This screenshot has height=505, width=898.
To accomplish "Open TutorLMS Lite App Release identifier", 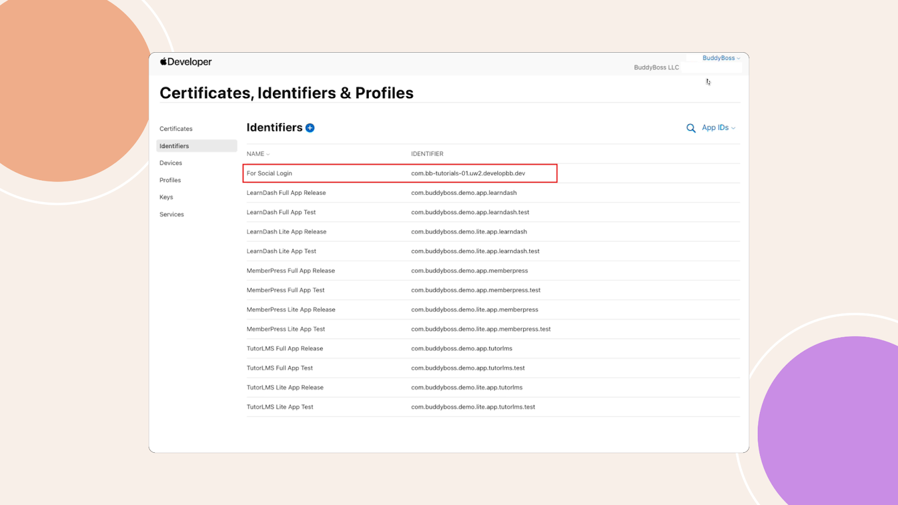I will [285, 388].
